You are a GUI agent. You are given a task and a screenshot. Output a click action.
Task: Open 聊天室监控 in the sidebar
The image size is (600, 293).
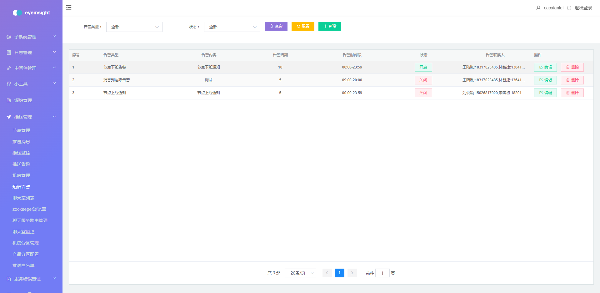coord(23,232)
